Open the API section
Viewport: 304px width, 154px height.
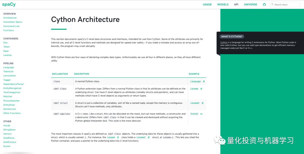pyautogui.click(x=236, y=5)
